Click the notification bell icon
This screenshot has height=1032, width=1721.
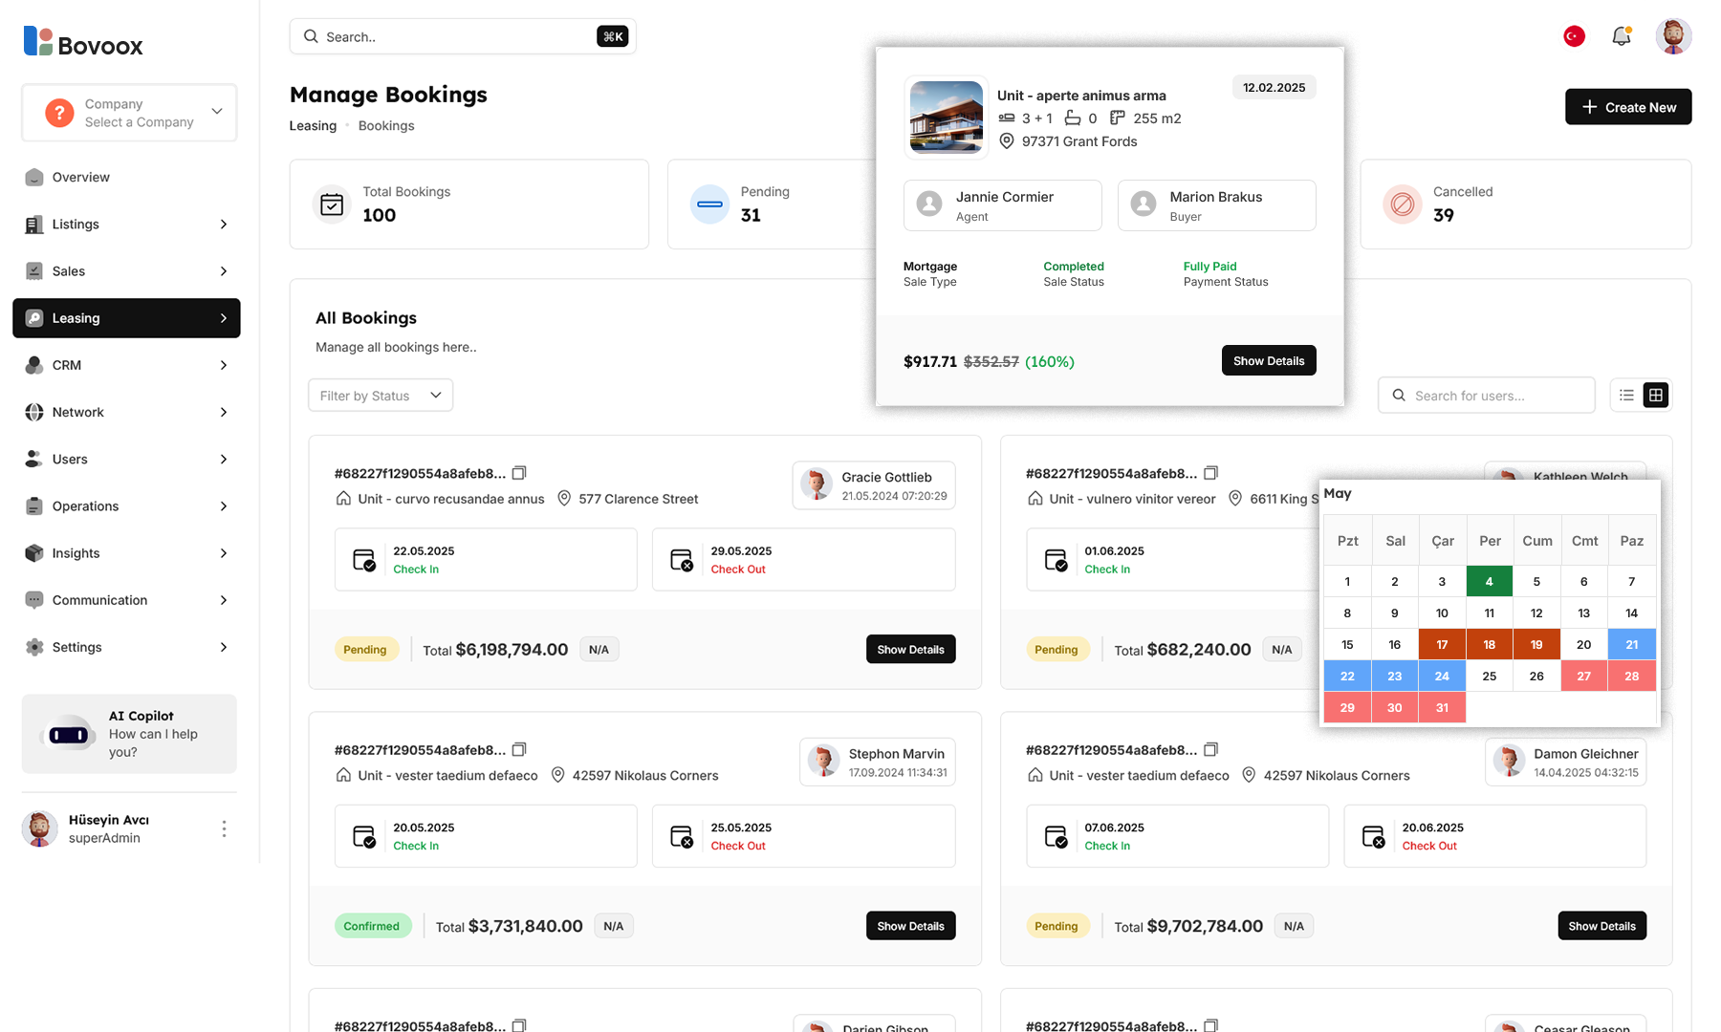(1621, 36)
